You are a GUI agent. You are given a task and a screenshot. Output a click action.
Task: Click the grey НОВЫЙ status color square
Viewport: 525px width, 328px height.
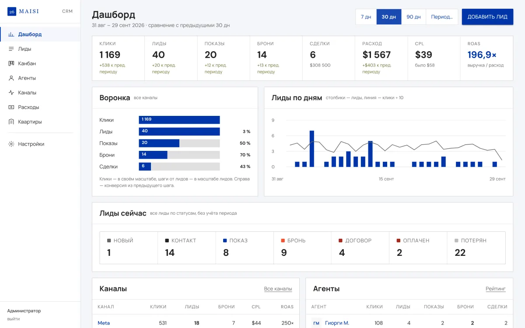point(109,241)
